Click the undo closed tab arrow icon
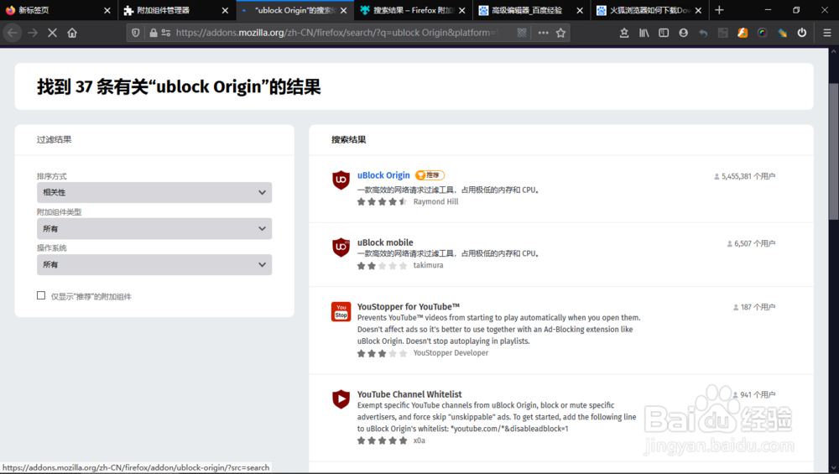The width and height of the screenshot is (839, 474). [703, 33]
